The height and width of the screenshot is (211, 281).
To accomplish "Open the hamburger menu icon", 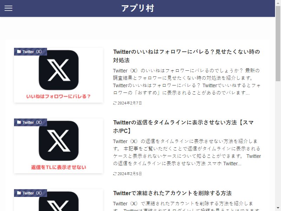I will (x=8, y=8).
